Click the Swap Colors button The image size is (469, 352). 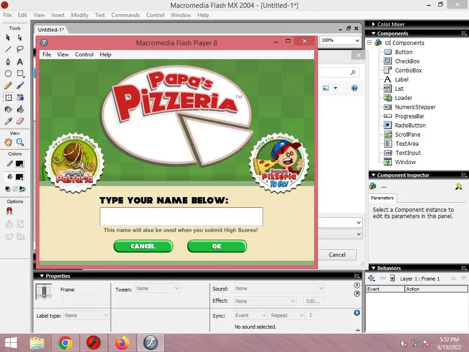[x=22, y=189]
